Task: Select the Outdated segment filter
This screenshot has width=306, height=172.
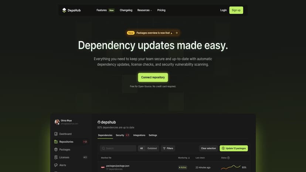Action: pyautogui.click(x=152, y=148)
